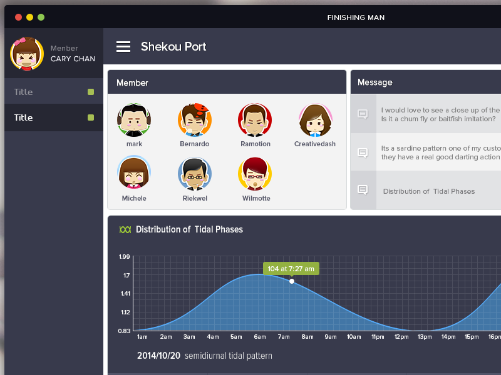501x375 pixels.
Task: Click the chat icon on the sardine pattern message
Action: tap(363, 152)
